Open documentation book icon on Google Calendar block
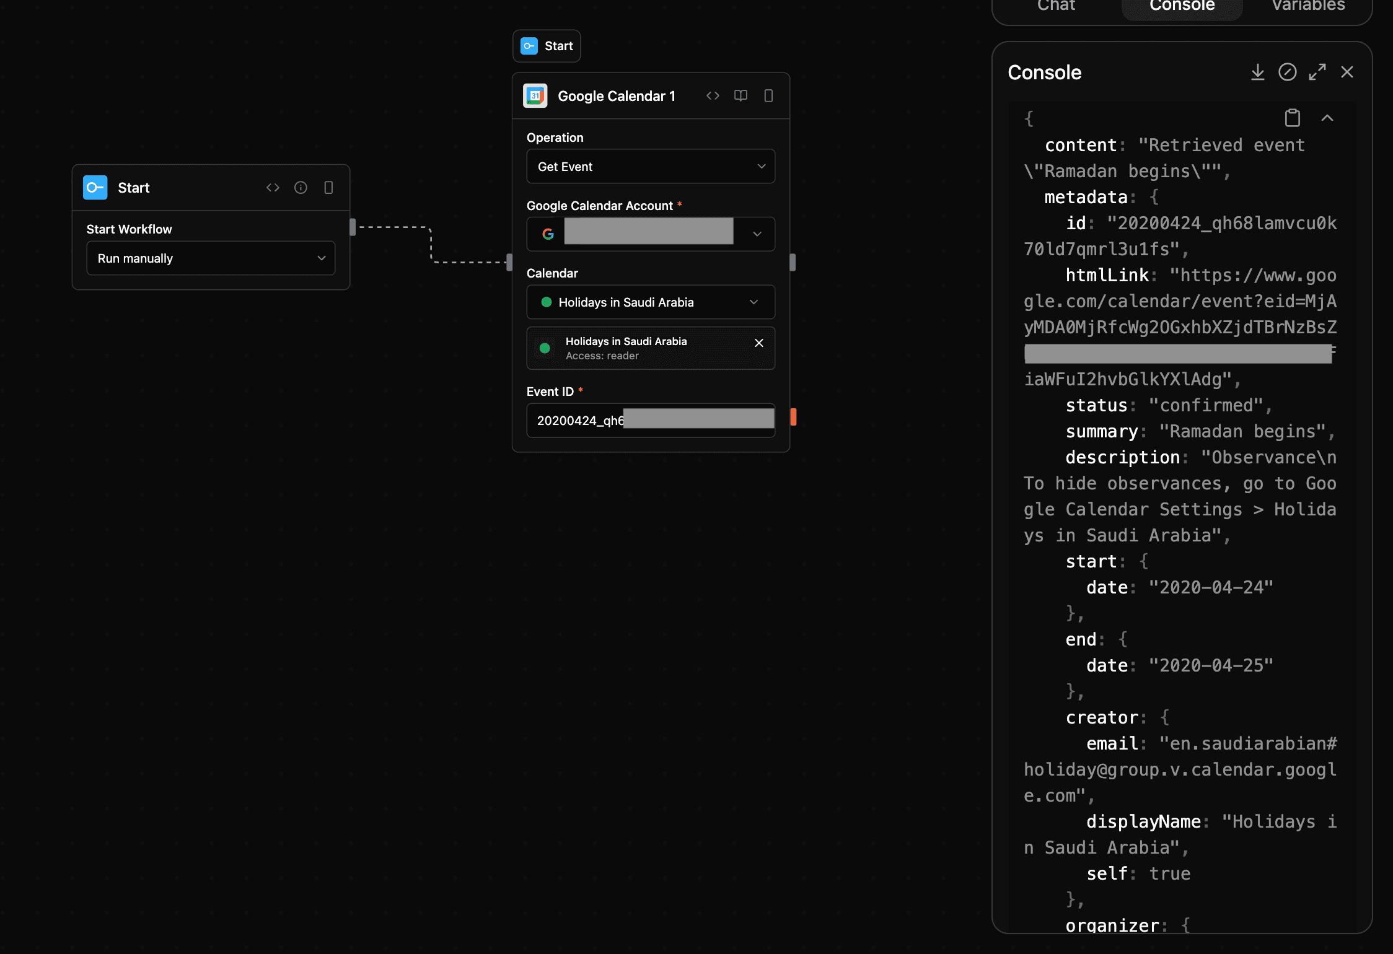This screenshot has width=1393, height=954. coord(740,95)
